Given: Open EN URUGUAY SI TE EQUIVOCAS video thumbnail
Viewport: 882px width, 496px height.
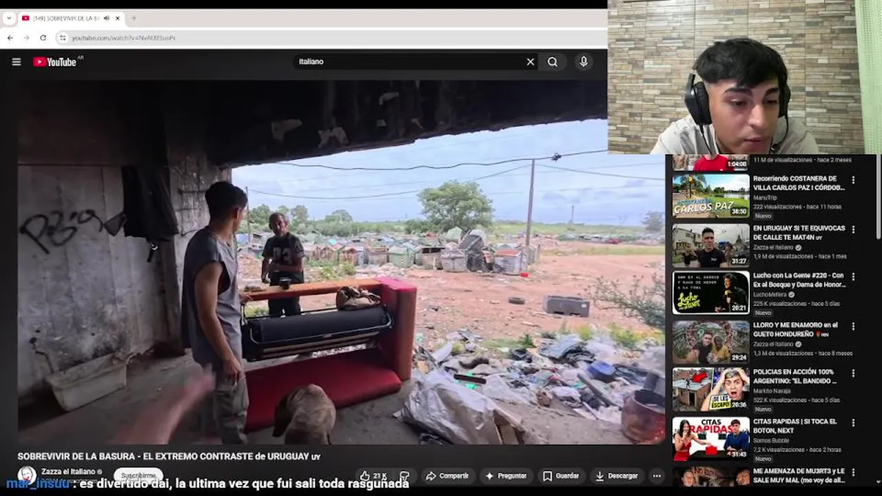Looking at the screenshot, I should [710, 245].
